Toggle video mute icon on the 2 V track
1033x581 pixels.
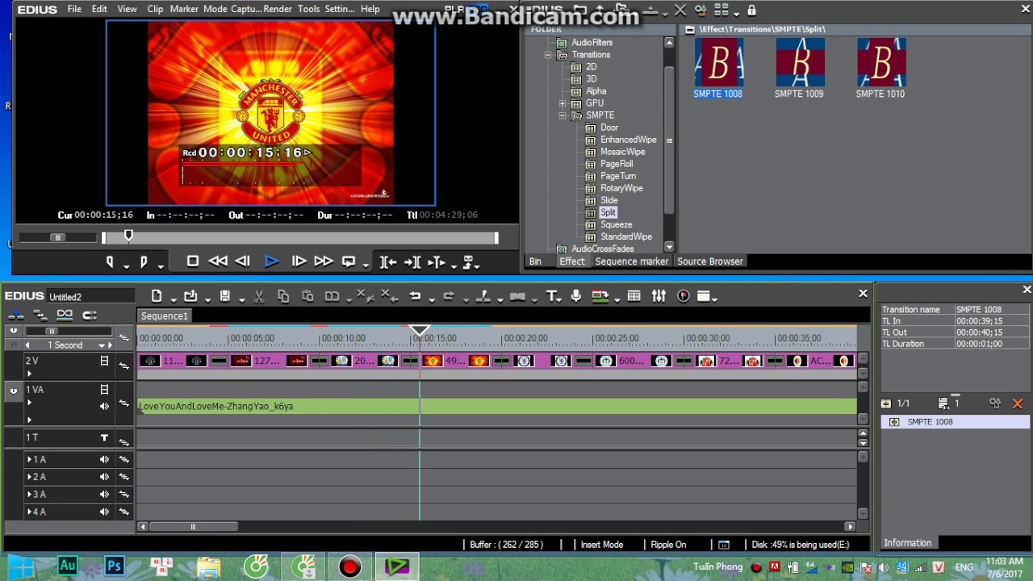pyautogui.click(x=104, y=362)
